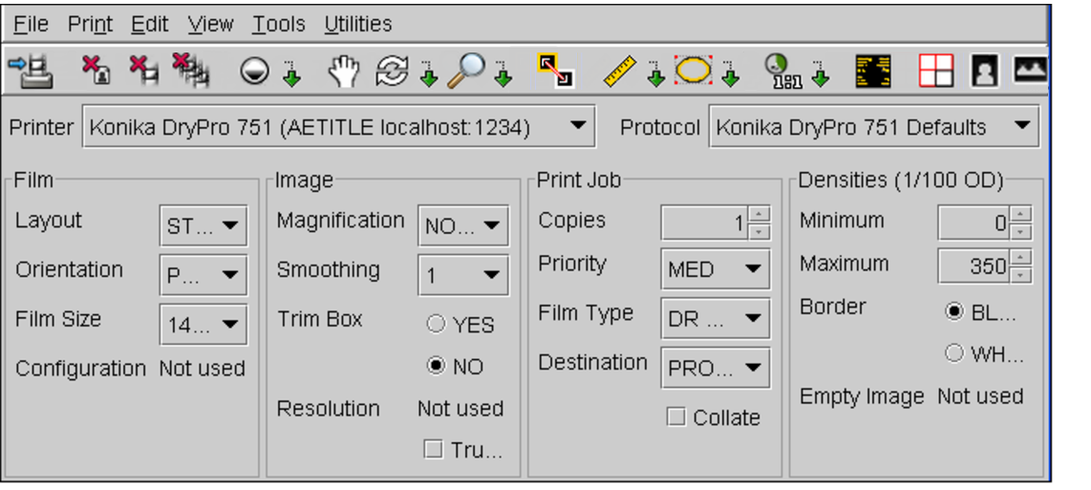This screenshot has width=1091, height=490.
Task: Click the rotate arrows icon
Action: point(392,69)
